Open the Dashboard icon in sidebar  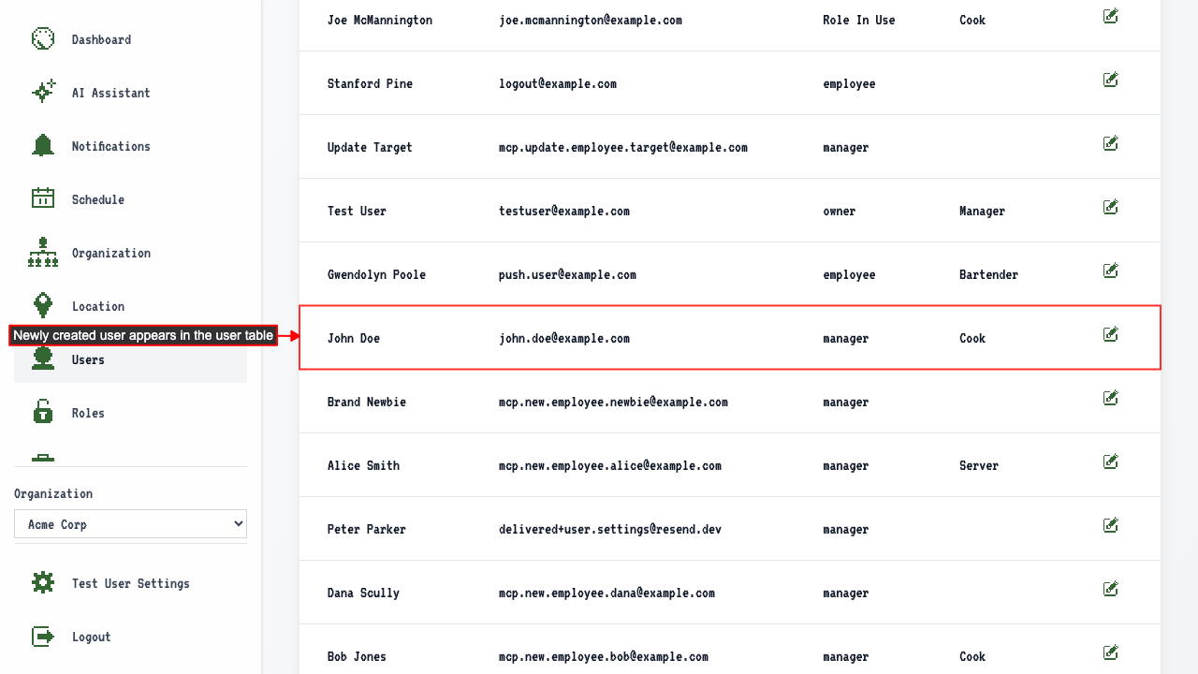(x=43, y=39)
